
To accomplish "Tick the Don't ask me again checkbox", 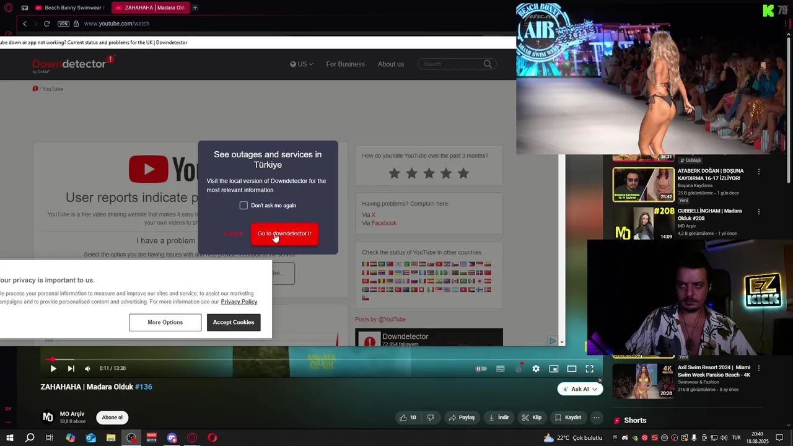I will coord(243,205).
